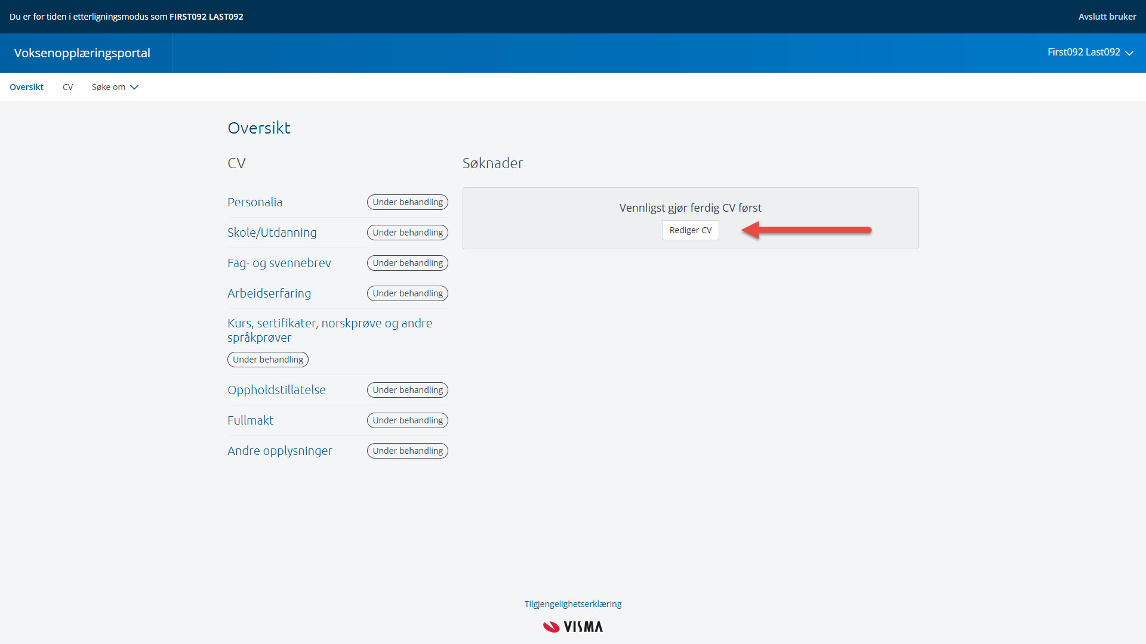Click Under behandling badge beside Personalia

click(x=408, y=202)
